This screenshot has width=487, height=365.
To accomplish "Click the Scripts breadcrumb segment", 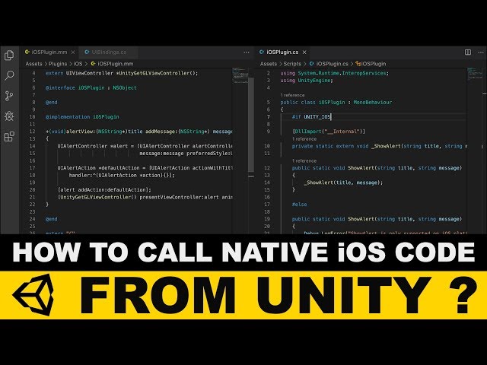I will (x=292, y=64).
